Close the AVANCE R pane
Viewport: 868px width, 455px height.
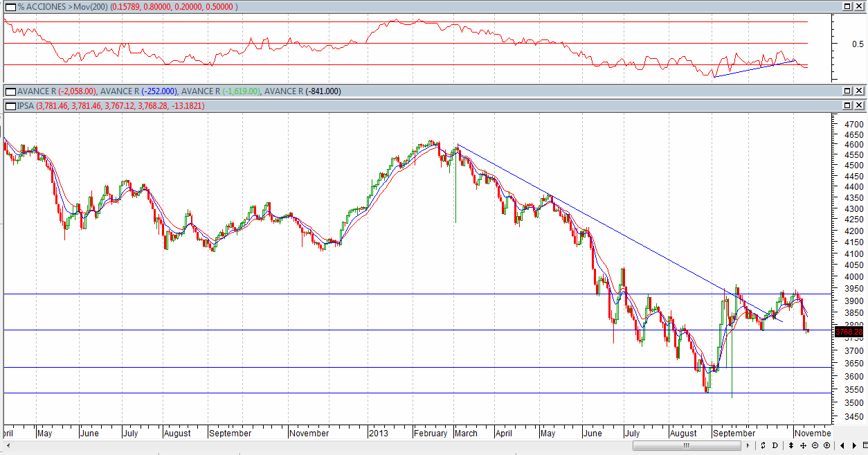click(x=859, y=91)
